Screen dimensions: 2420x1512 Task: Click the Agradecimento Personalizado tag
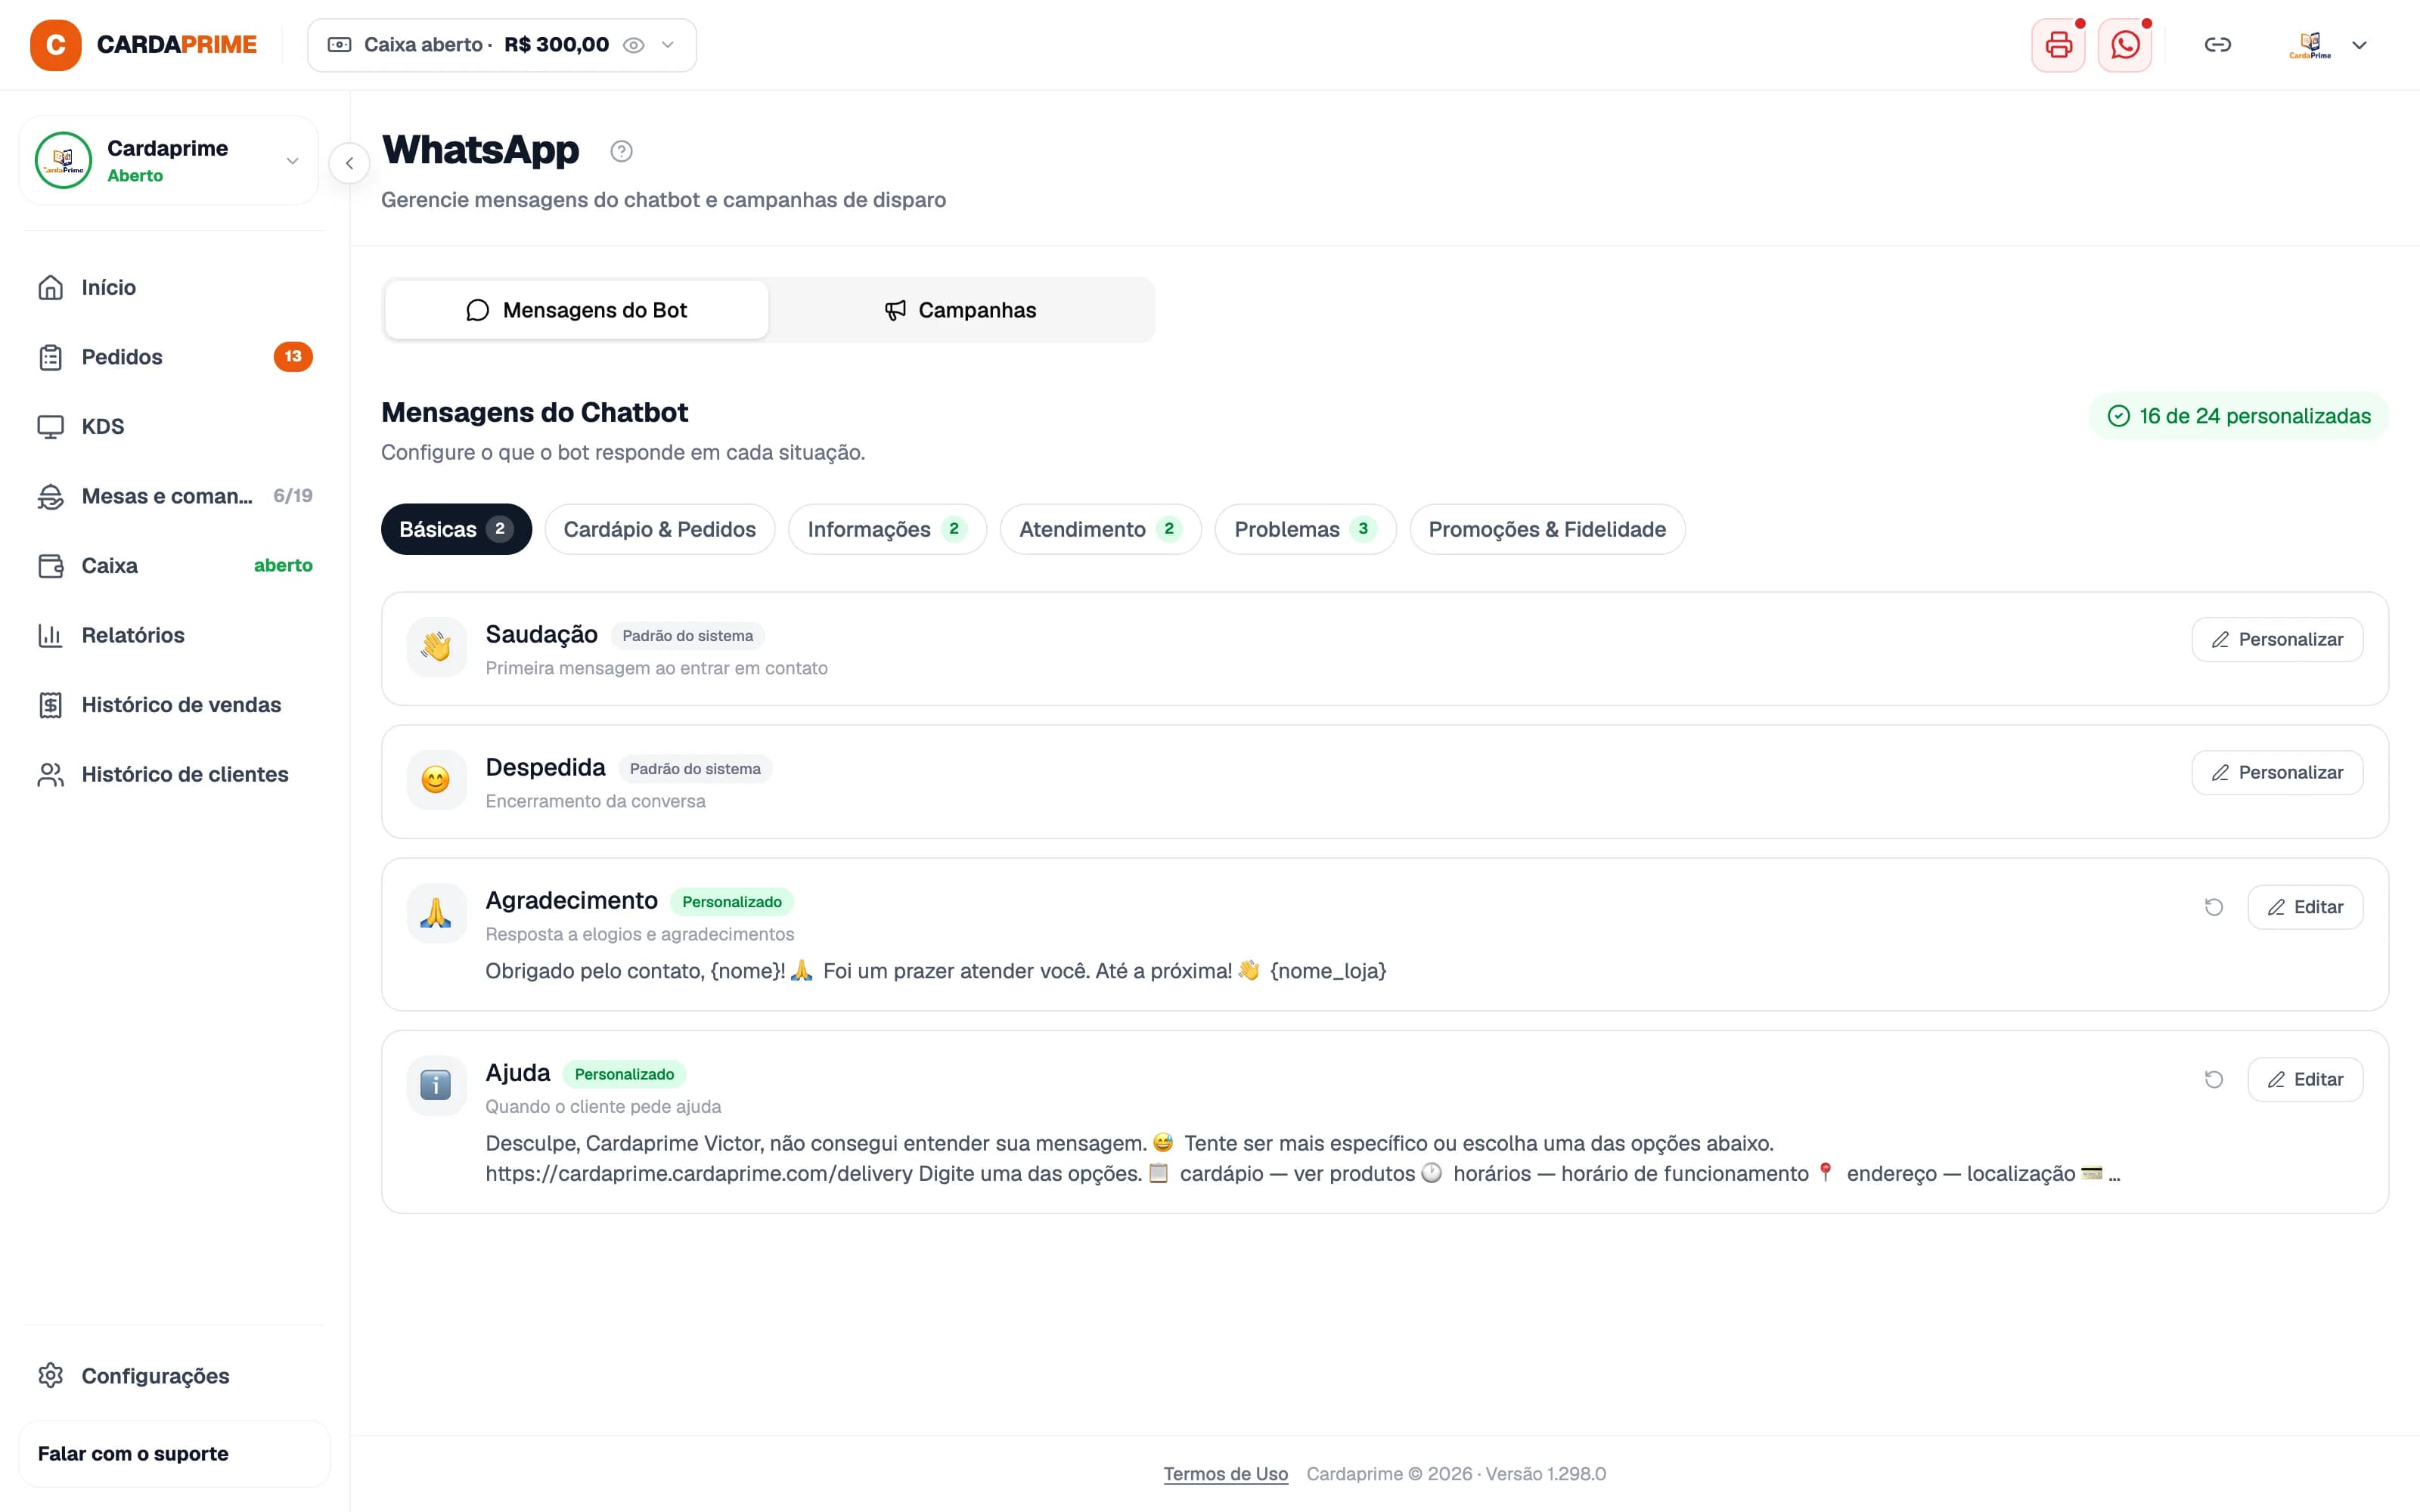click(732, 902)
